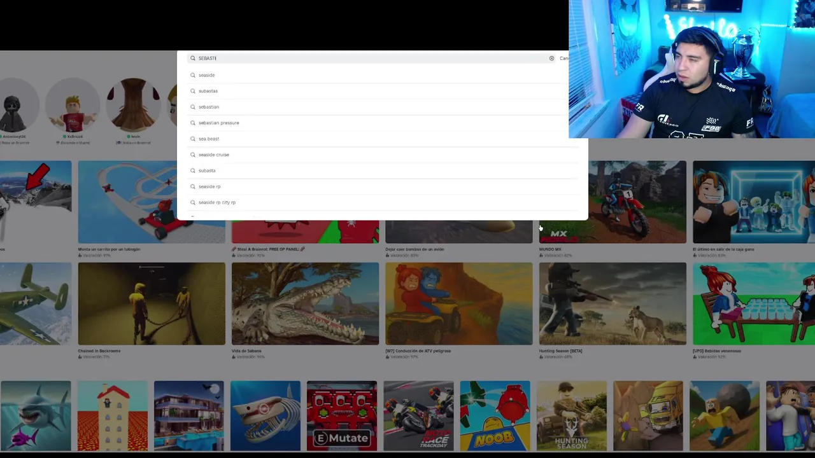Screen dimensions: 815x458
Task: Pick the 'seaside cruise' suggestion
Action: [213, 155]
